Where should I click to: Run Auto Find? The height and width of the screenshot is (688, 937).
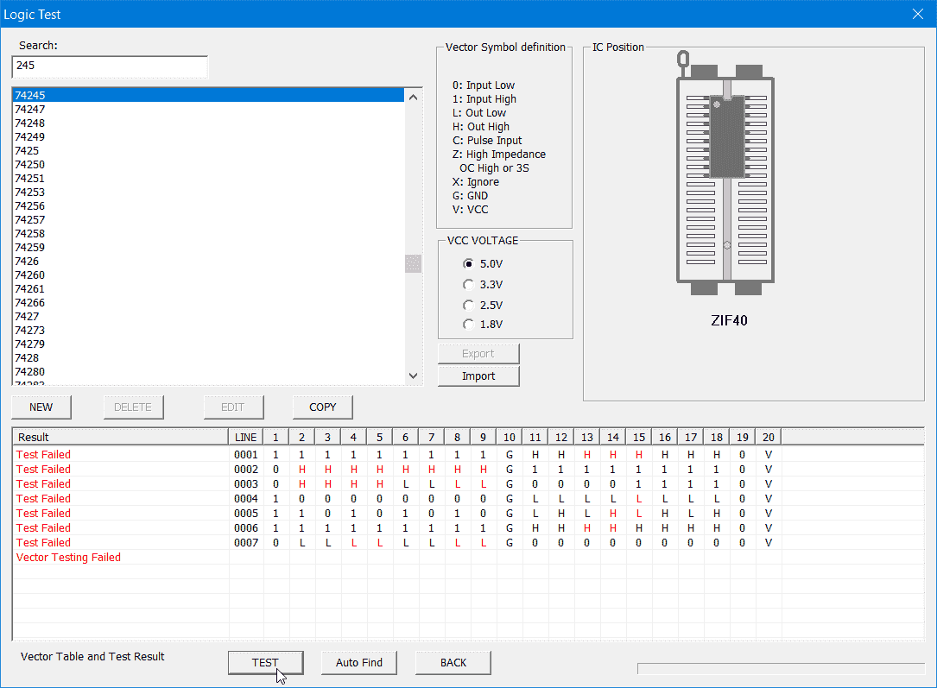(x=358, y=663)
